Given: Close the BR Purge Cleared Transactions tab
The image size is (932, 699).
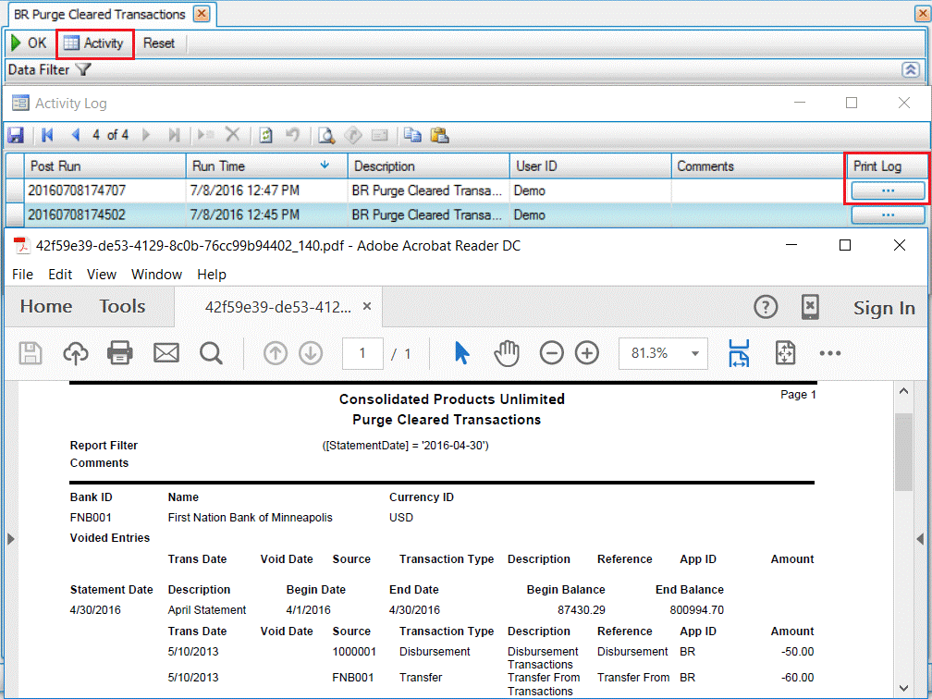Looking at the screenshot, I should [x=202, y=14].
